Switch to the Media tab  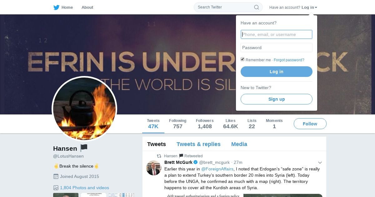coord(239,144)
